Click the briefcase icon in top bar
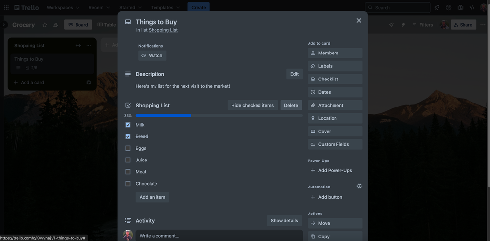 (x=460, y=7)
